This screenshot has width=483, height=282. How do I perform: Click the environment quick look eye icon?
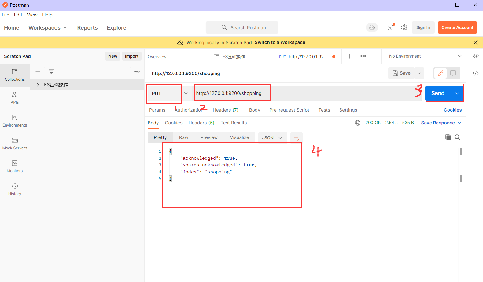pos(476,56)
